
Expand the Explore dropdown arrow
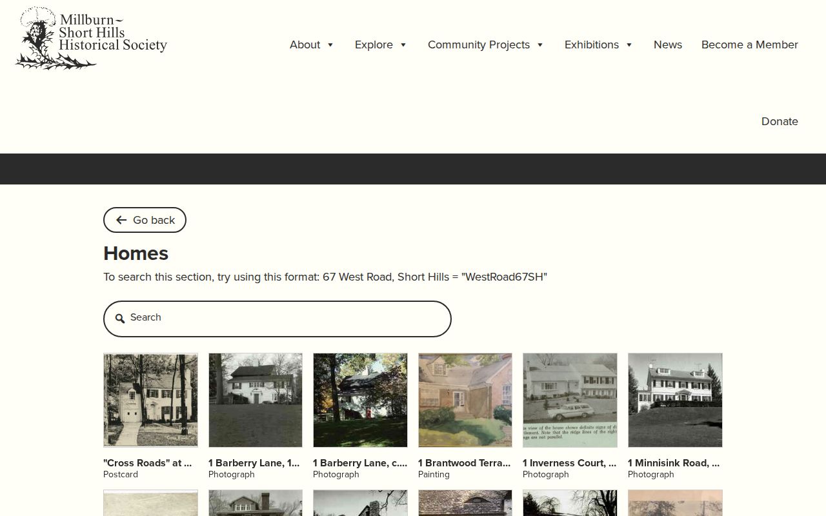(403, 45)
